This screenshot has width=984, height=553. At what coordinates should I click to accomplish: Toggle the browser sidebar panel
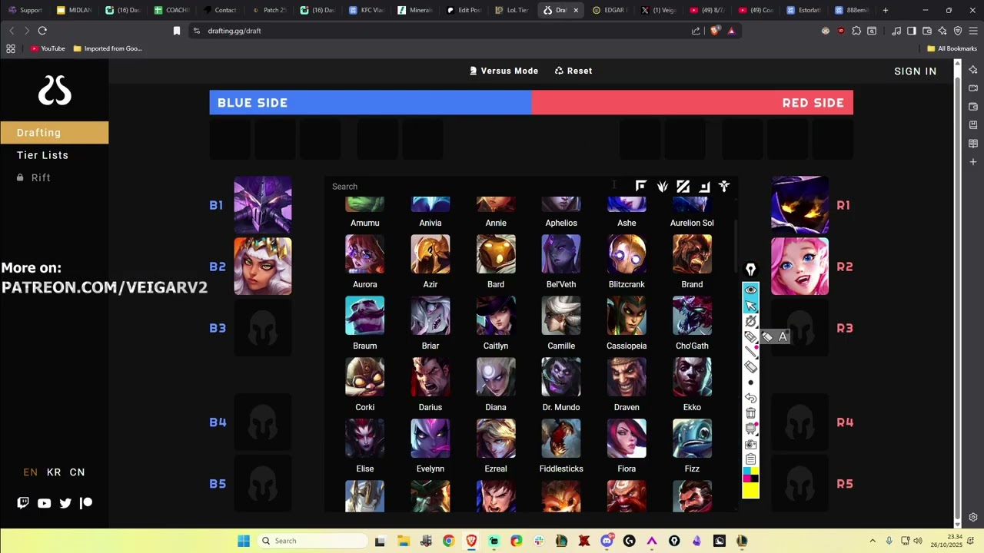(x=912, y=31)
